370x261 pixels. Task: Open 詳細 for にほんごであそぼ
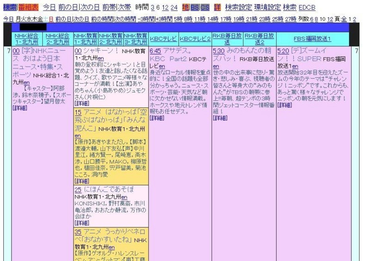click(82, 223)
